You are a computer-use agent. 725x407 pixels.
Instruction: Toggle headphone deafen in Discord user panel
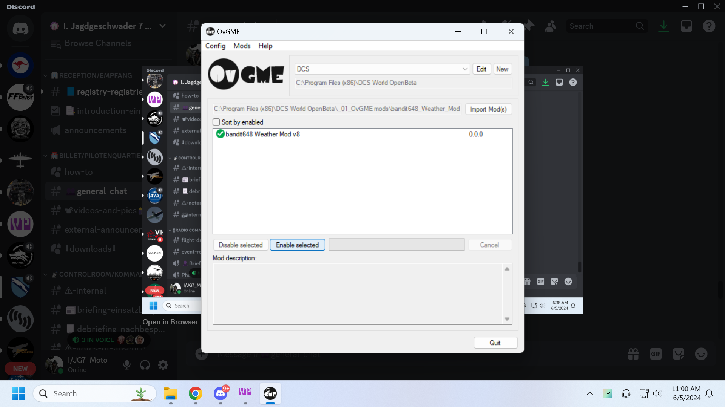click(x=145, y=365)
